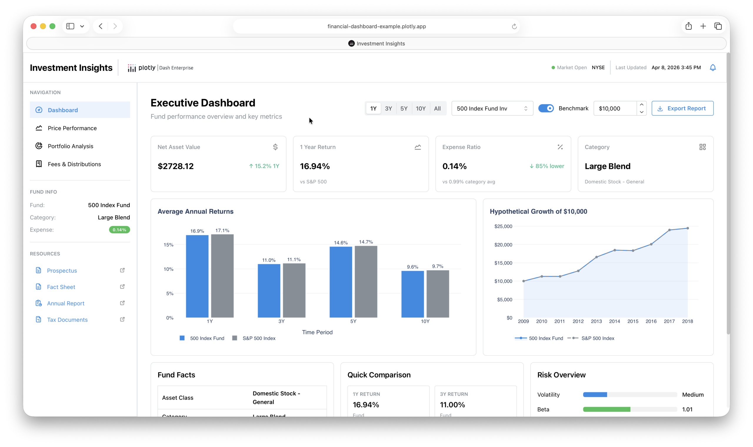Turn off the Benchmark toggle switch

click(546, 108)
